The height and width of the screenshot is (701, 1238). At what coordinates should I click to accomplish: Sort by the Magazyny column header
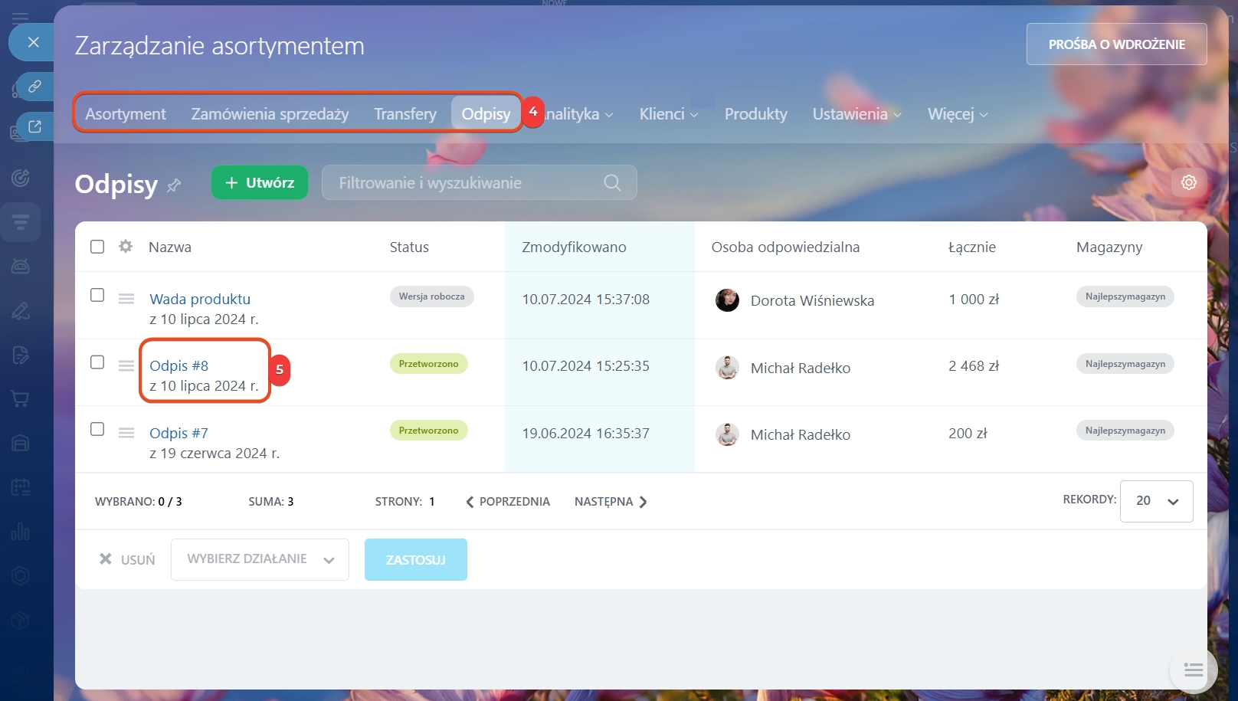[1109, 247]
